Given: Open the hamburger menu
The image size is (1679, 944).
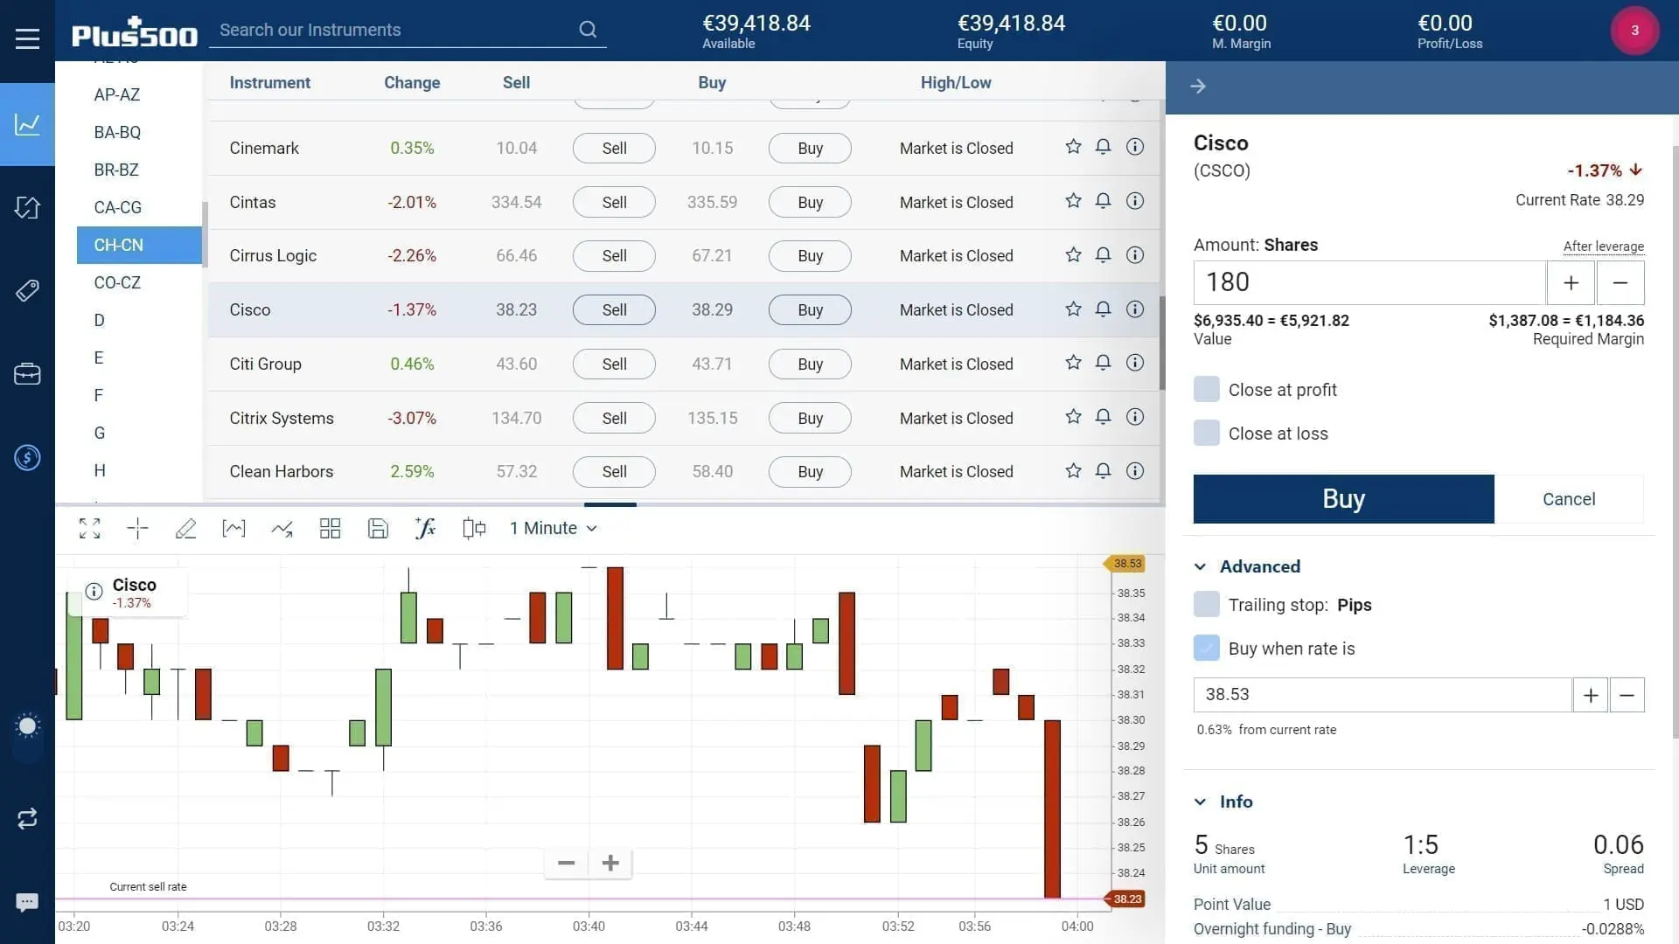Looking at the screenshot, I should tap(27, 38).
